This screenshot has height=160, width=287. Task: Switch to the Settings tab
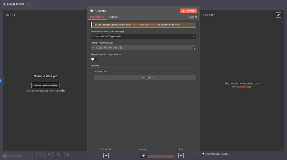[114, 17]
